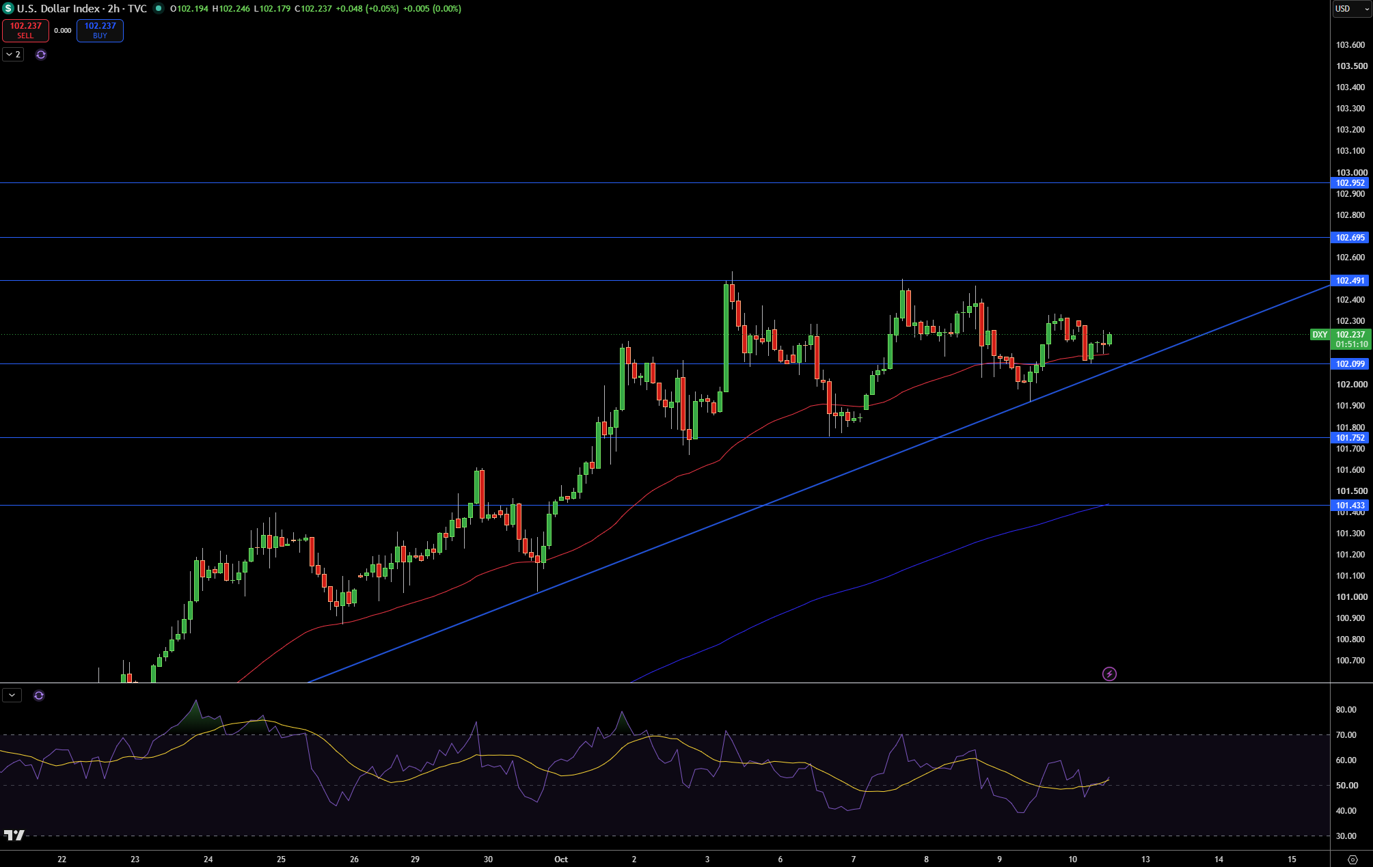Click the Oct date label on time axis
This screenshot has height=867, width=1373.
click(x=561, y=859)
